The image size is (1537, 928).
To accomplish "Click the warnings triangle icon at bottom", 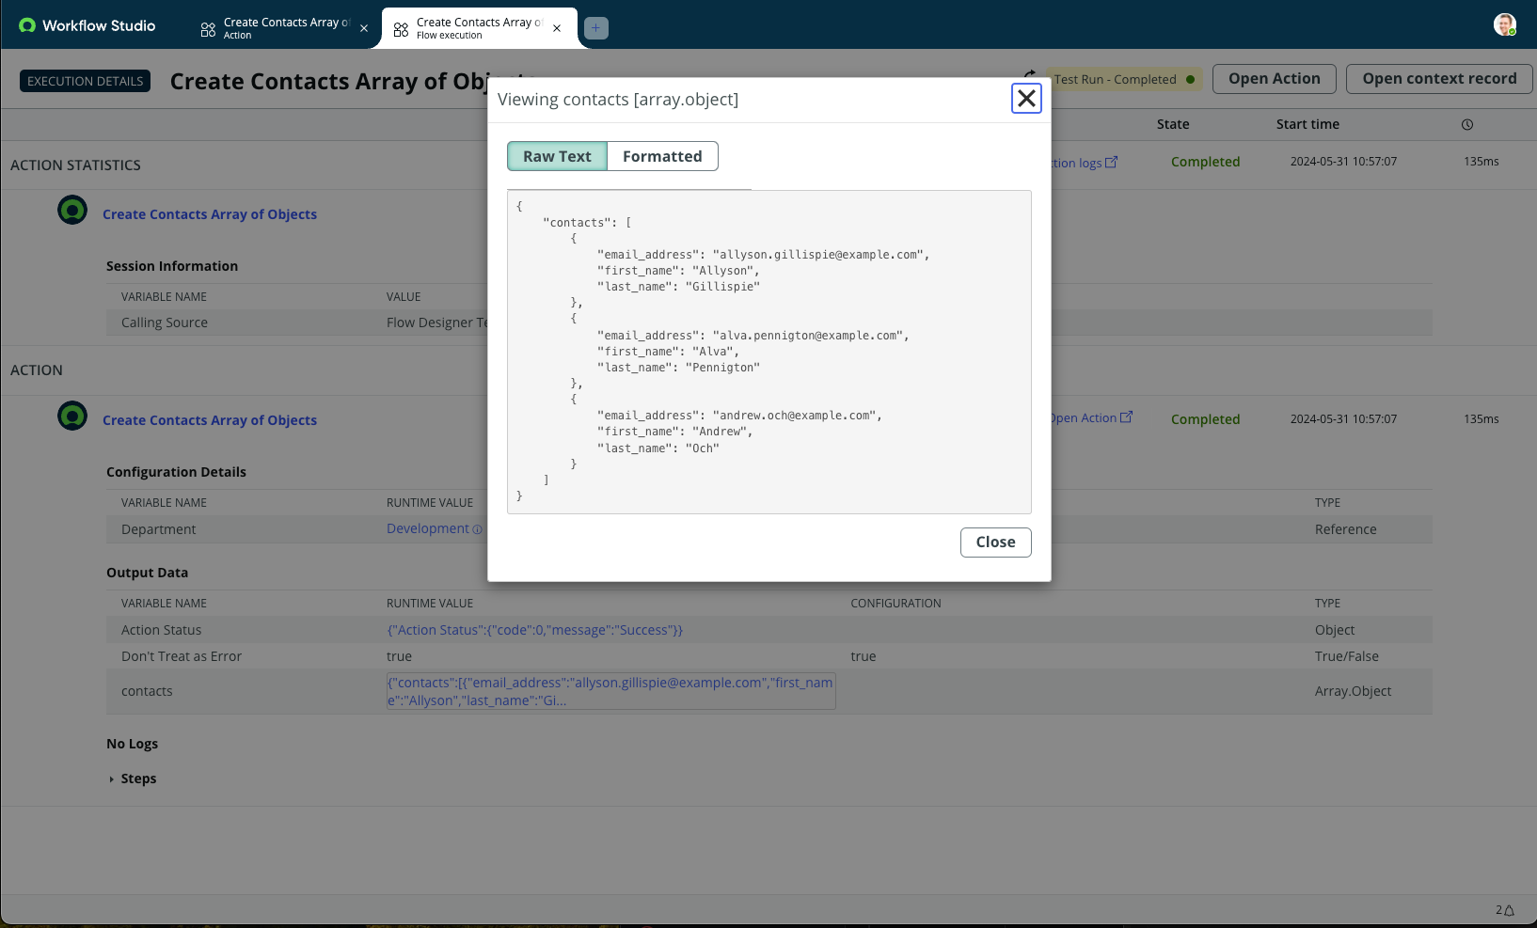I will tap(1509, 910).
